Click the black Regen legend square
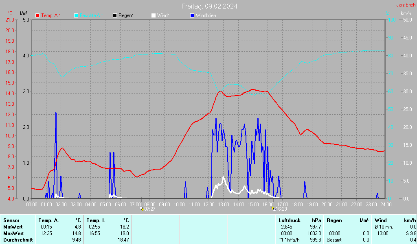417x244 pixels. pos(115,15)
